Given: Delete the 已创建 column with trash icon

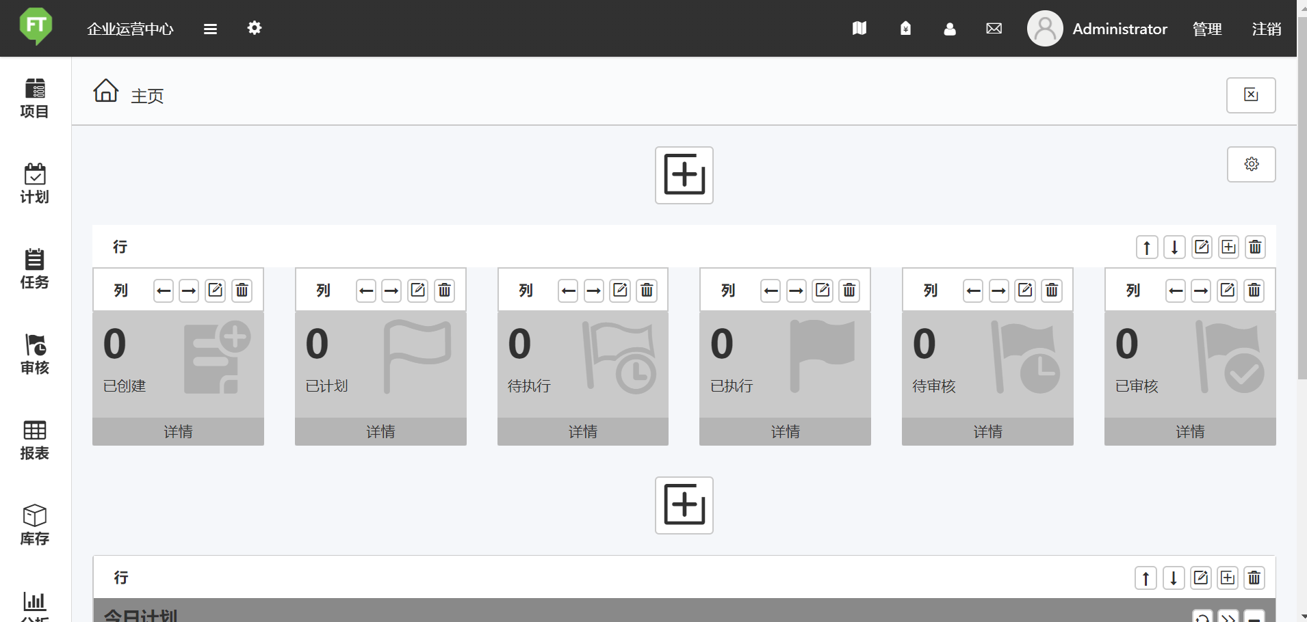Looking at the screenshot, I should click(242, 290).
